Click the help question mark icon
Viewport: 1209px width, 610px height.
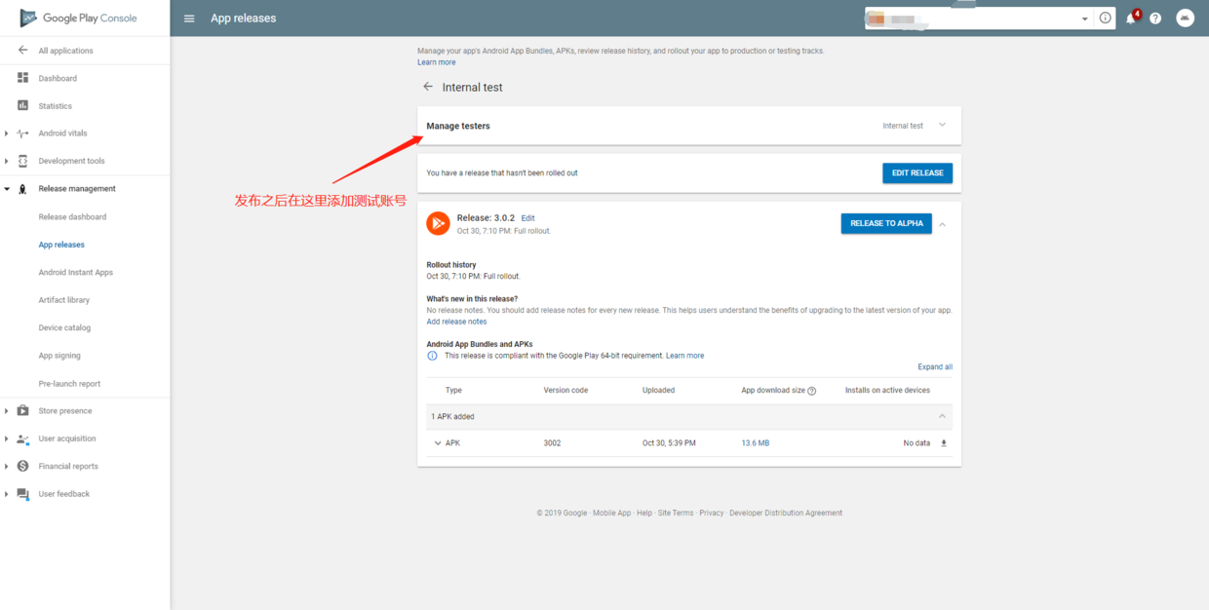(x=1155, y=18)
